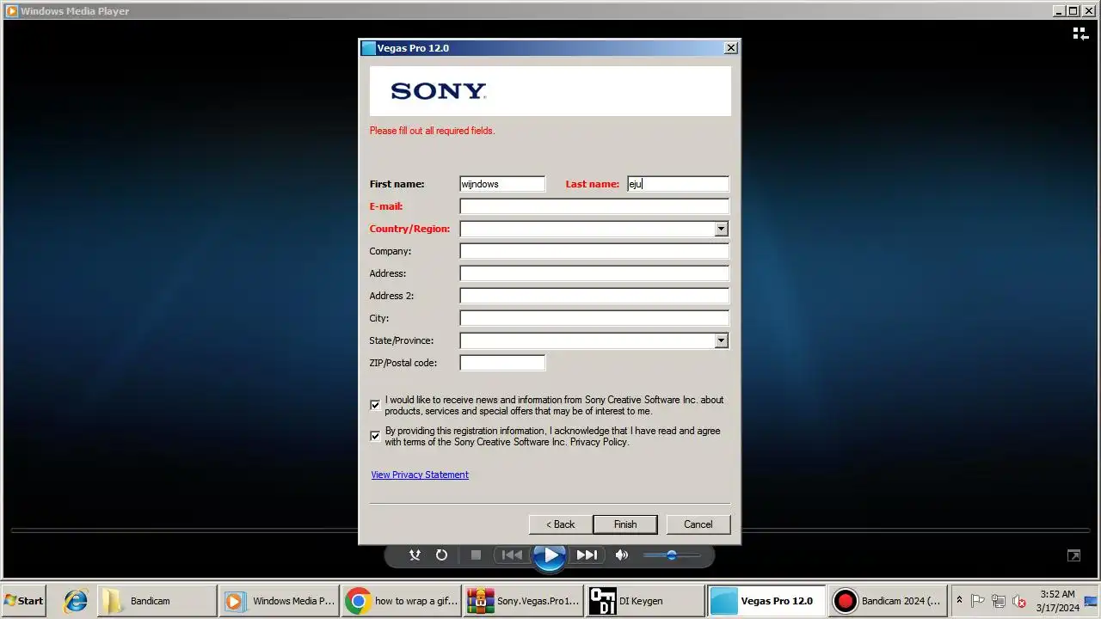Open full screen view icon in media player
This screenshot has width=1101, height=619.
click(x=1073, y=555)
